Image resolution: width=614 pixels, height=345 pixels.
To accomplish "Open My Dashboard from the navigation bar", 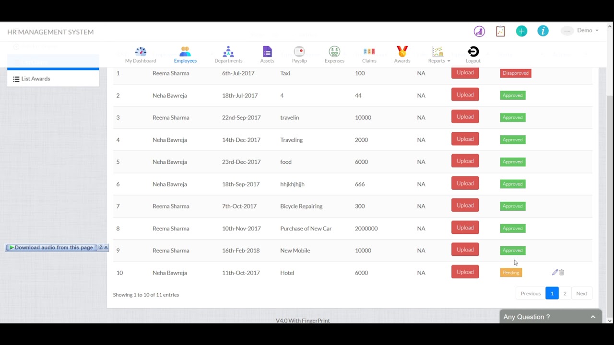I will [x=141, y=55].
